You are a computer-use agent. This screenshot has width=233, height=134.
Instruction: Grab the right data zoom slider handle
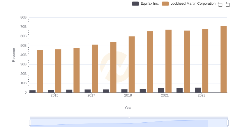tap(228, 123)
